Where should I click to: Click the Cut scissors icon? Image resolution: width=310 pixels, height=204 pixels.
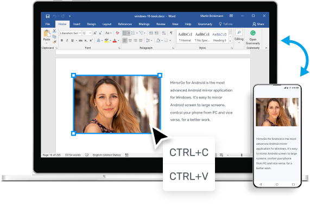[54, 31]
